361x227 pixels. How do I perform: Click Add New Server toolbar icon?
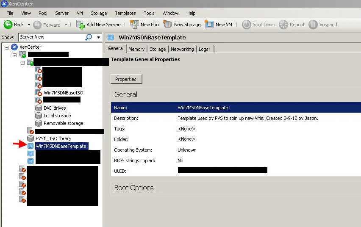(x=81, y=25)
